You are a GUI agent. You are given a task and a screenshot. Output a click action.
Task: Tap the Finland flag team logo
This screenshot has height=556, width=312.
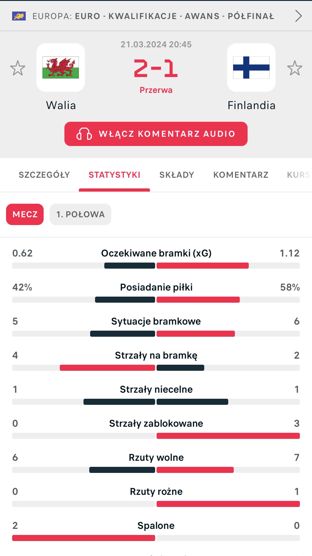point(251,68)
